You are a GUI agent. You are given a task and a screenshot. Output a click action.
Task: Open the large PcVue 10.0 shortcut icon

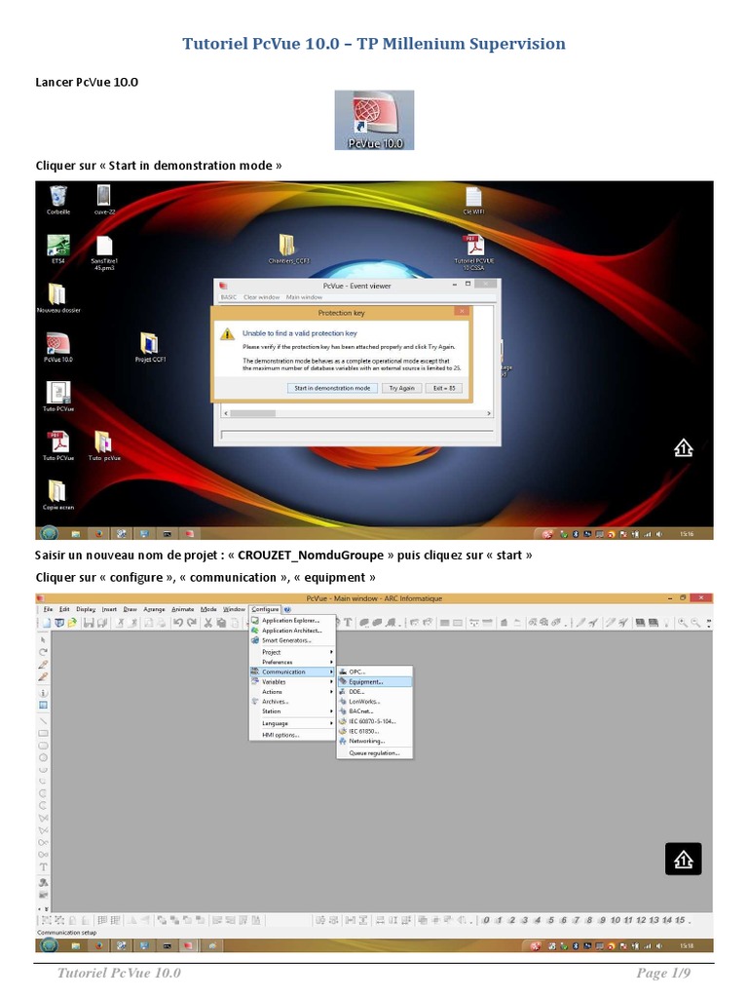pyautogui.click(x=374, y=120)
